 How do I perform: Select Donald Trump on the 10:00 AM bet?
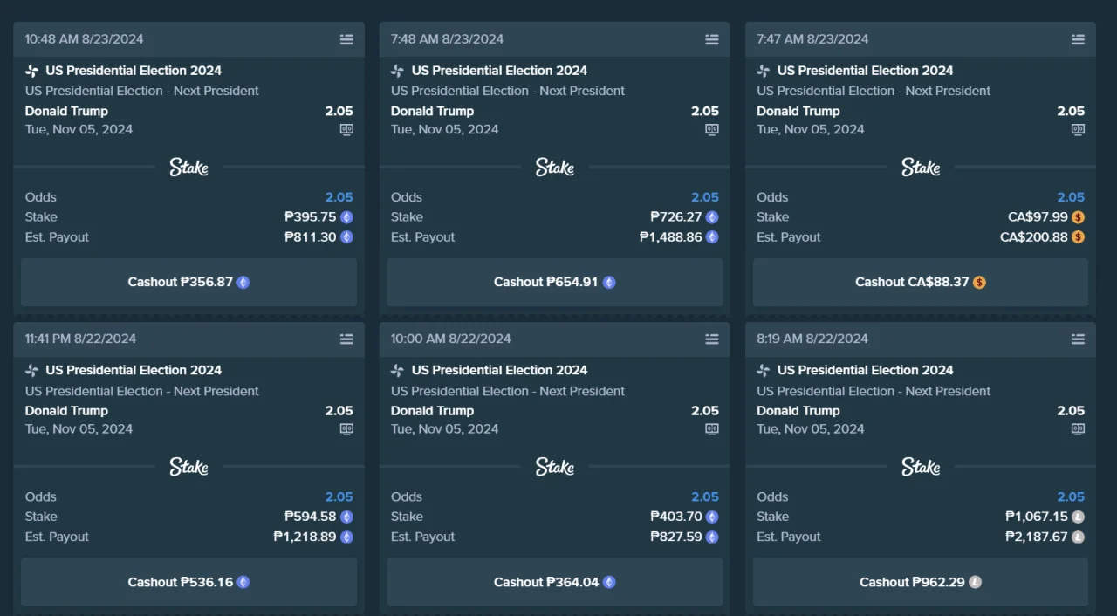click(x=433, y=411)
